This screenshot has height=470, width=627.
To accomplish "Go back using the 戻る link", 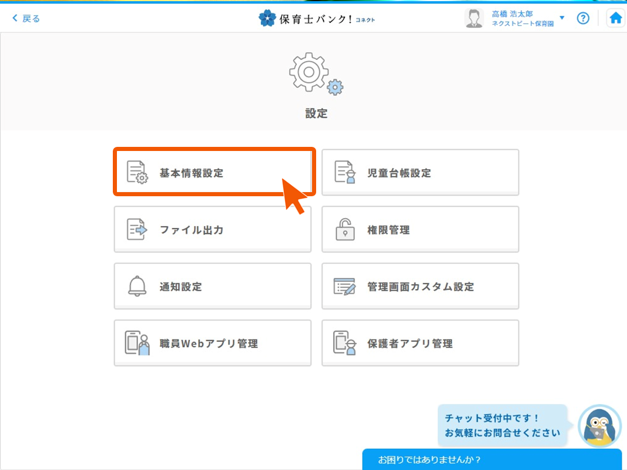I will [x=26, y=18].
